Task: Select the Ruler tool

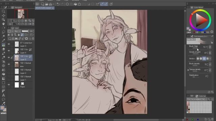Action: point(3,91)
